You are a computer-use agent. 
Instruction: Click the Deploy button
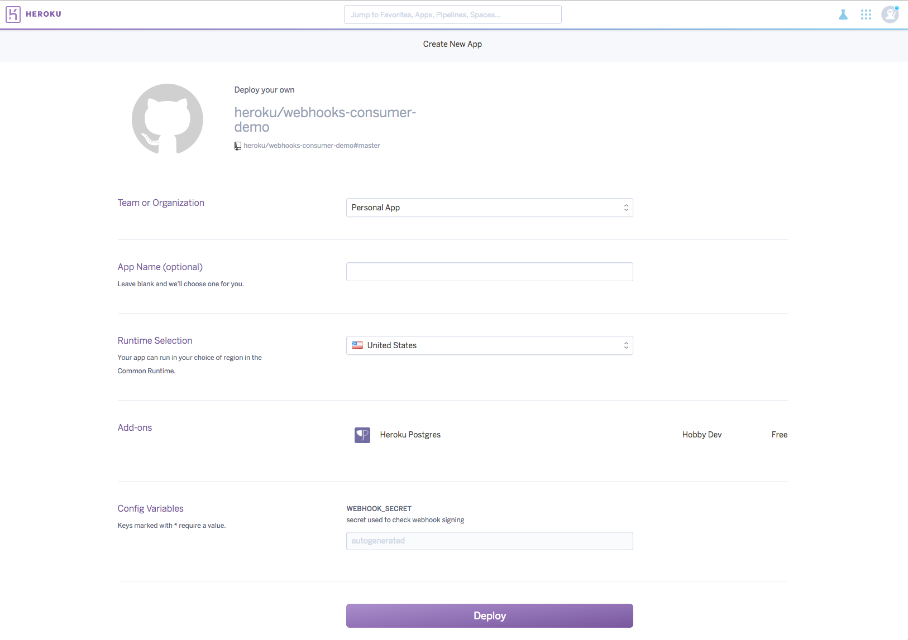(x=489, y=615)
